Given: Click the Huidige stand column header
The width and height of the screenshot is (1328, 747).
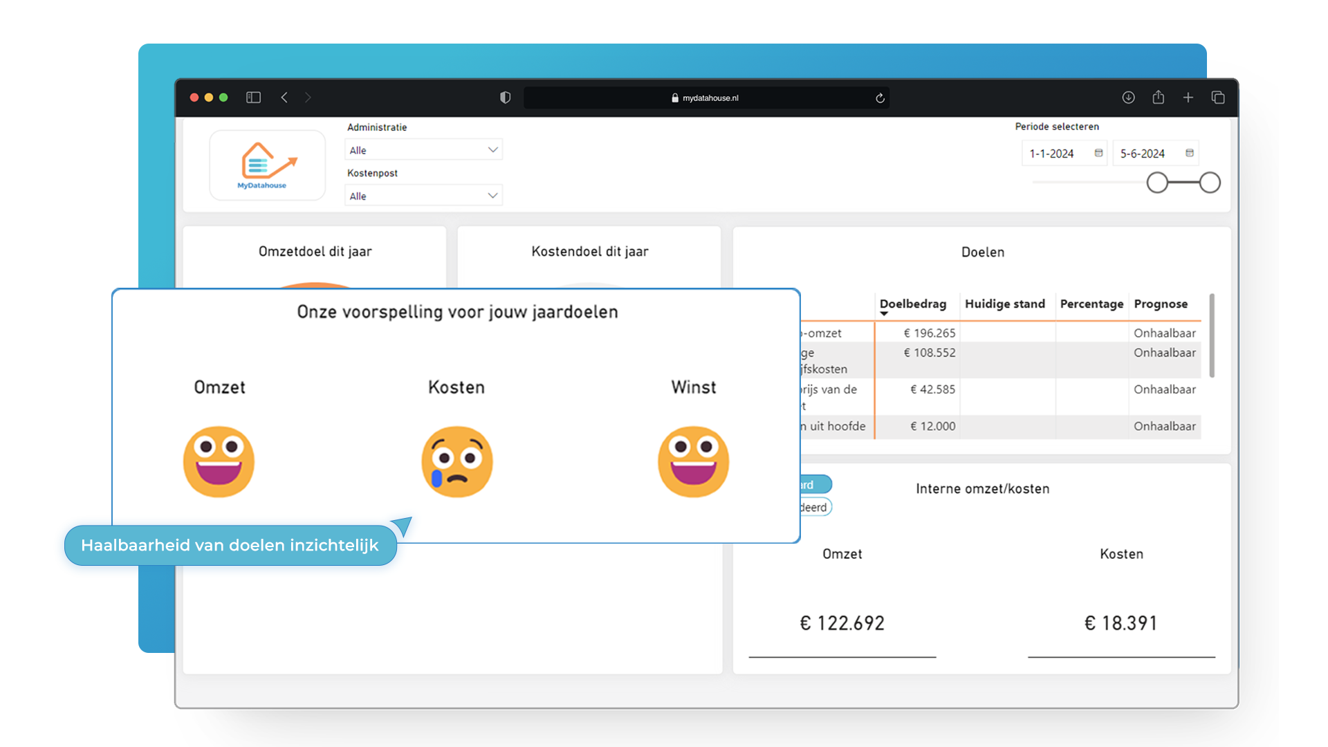Looking at the screenshot, I should pyautogui.click(x=1004, y=304).
